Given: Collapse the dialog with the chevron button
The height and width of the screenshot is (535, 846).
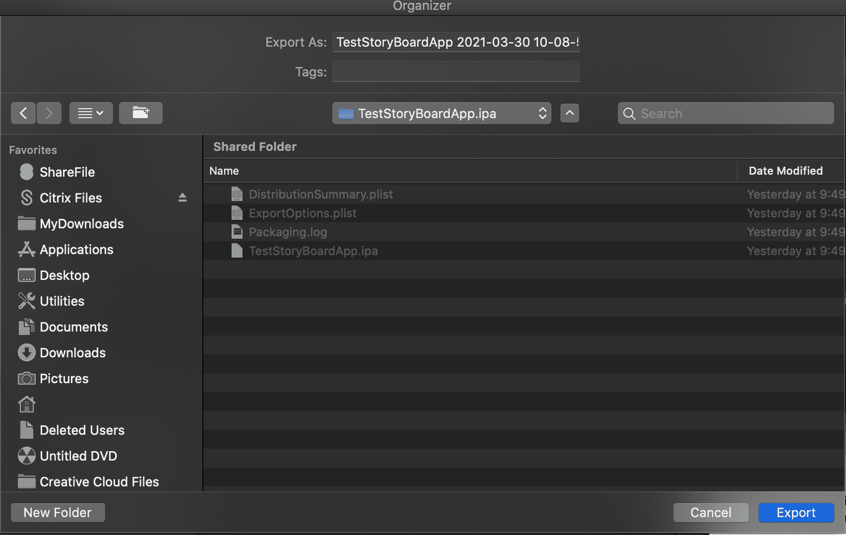Looking at the screenshot, I should (x=570, y=113).
